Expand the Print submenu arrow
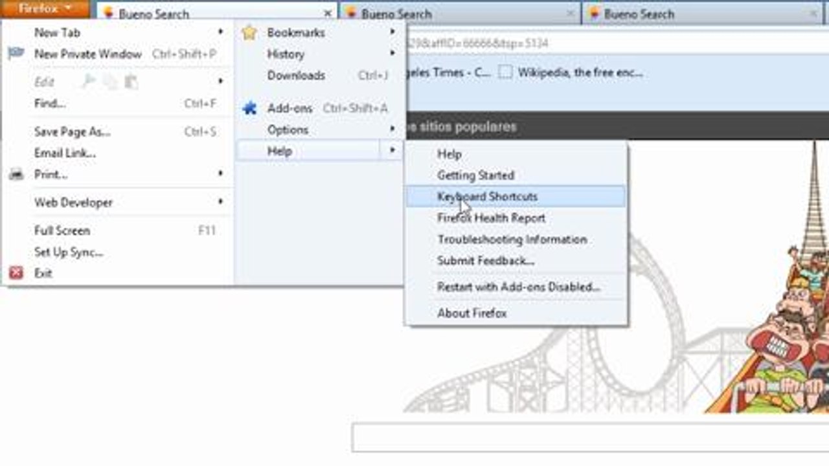The image size is (829, 466). (220, 173)
